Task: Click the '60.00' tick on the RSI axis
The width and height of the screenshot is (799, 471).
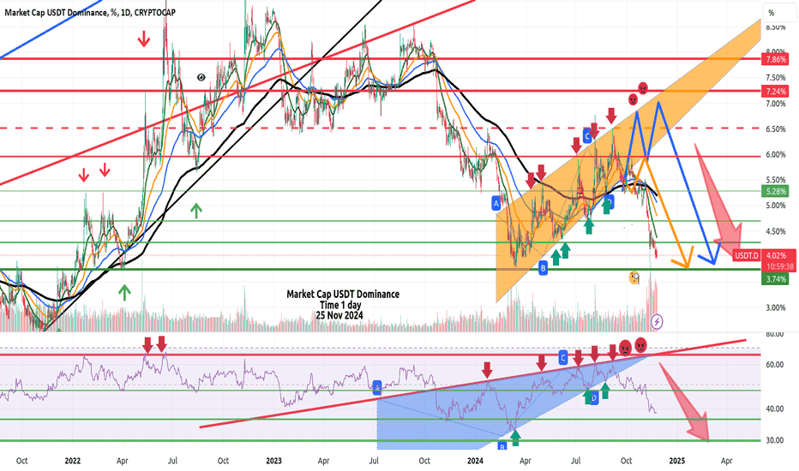Action: 774,365
